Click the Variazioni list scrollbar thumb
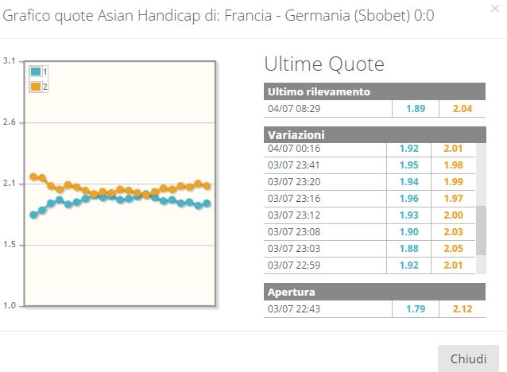 pyautogui.click(x=481, y=231)
